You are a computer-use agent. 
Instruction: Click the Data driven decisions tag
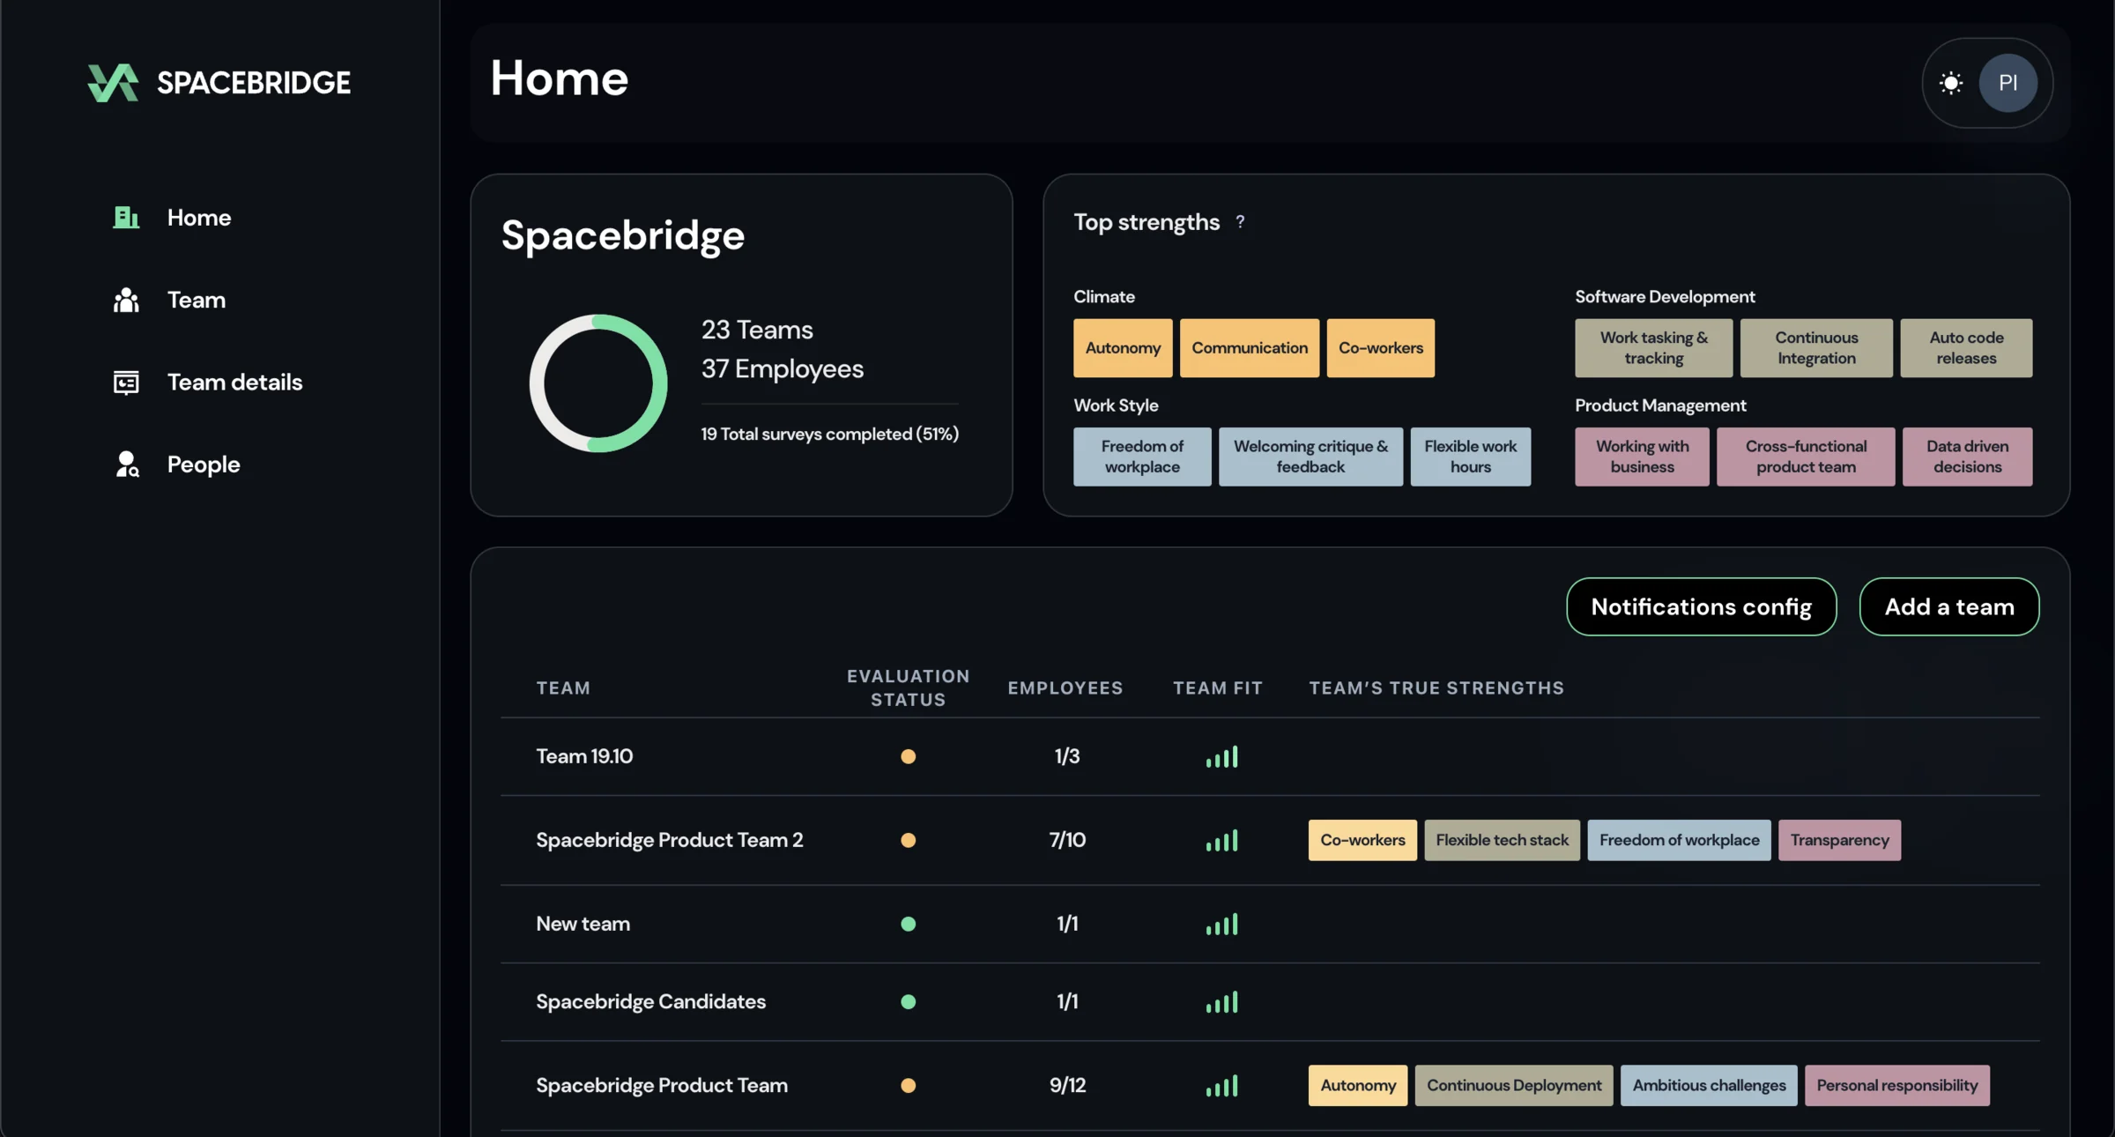(1967, 457)
